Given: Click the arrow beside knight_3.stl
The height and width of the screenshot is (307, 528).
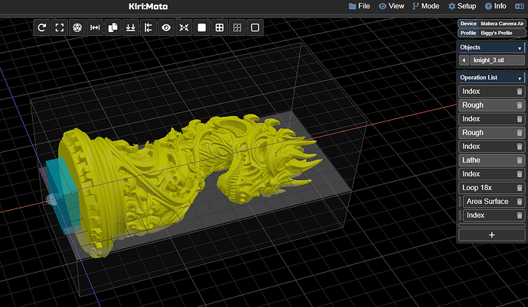Looking at the screenshot, I should tap(463, 60).
